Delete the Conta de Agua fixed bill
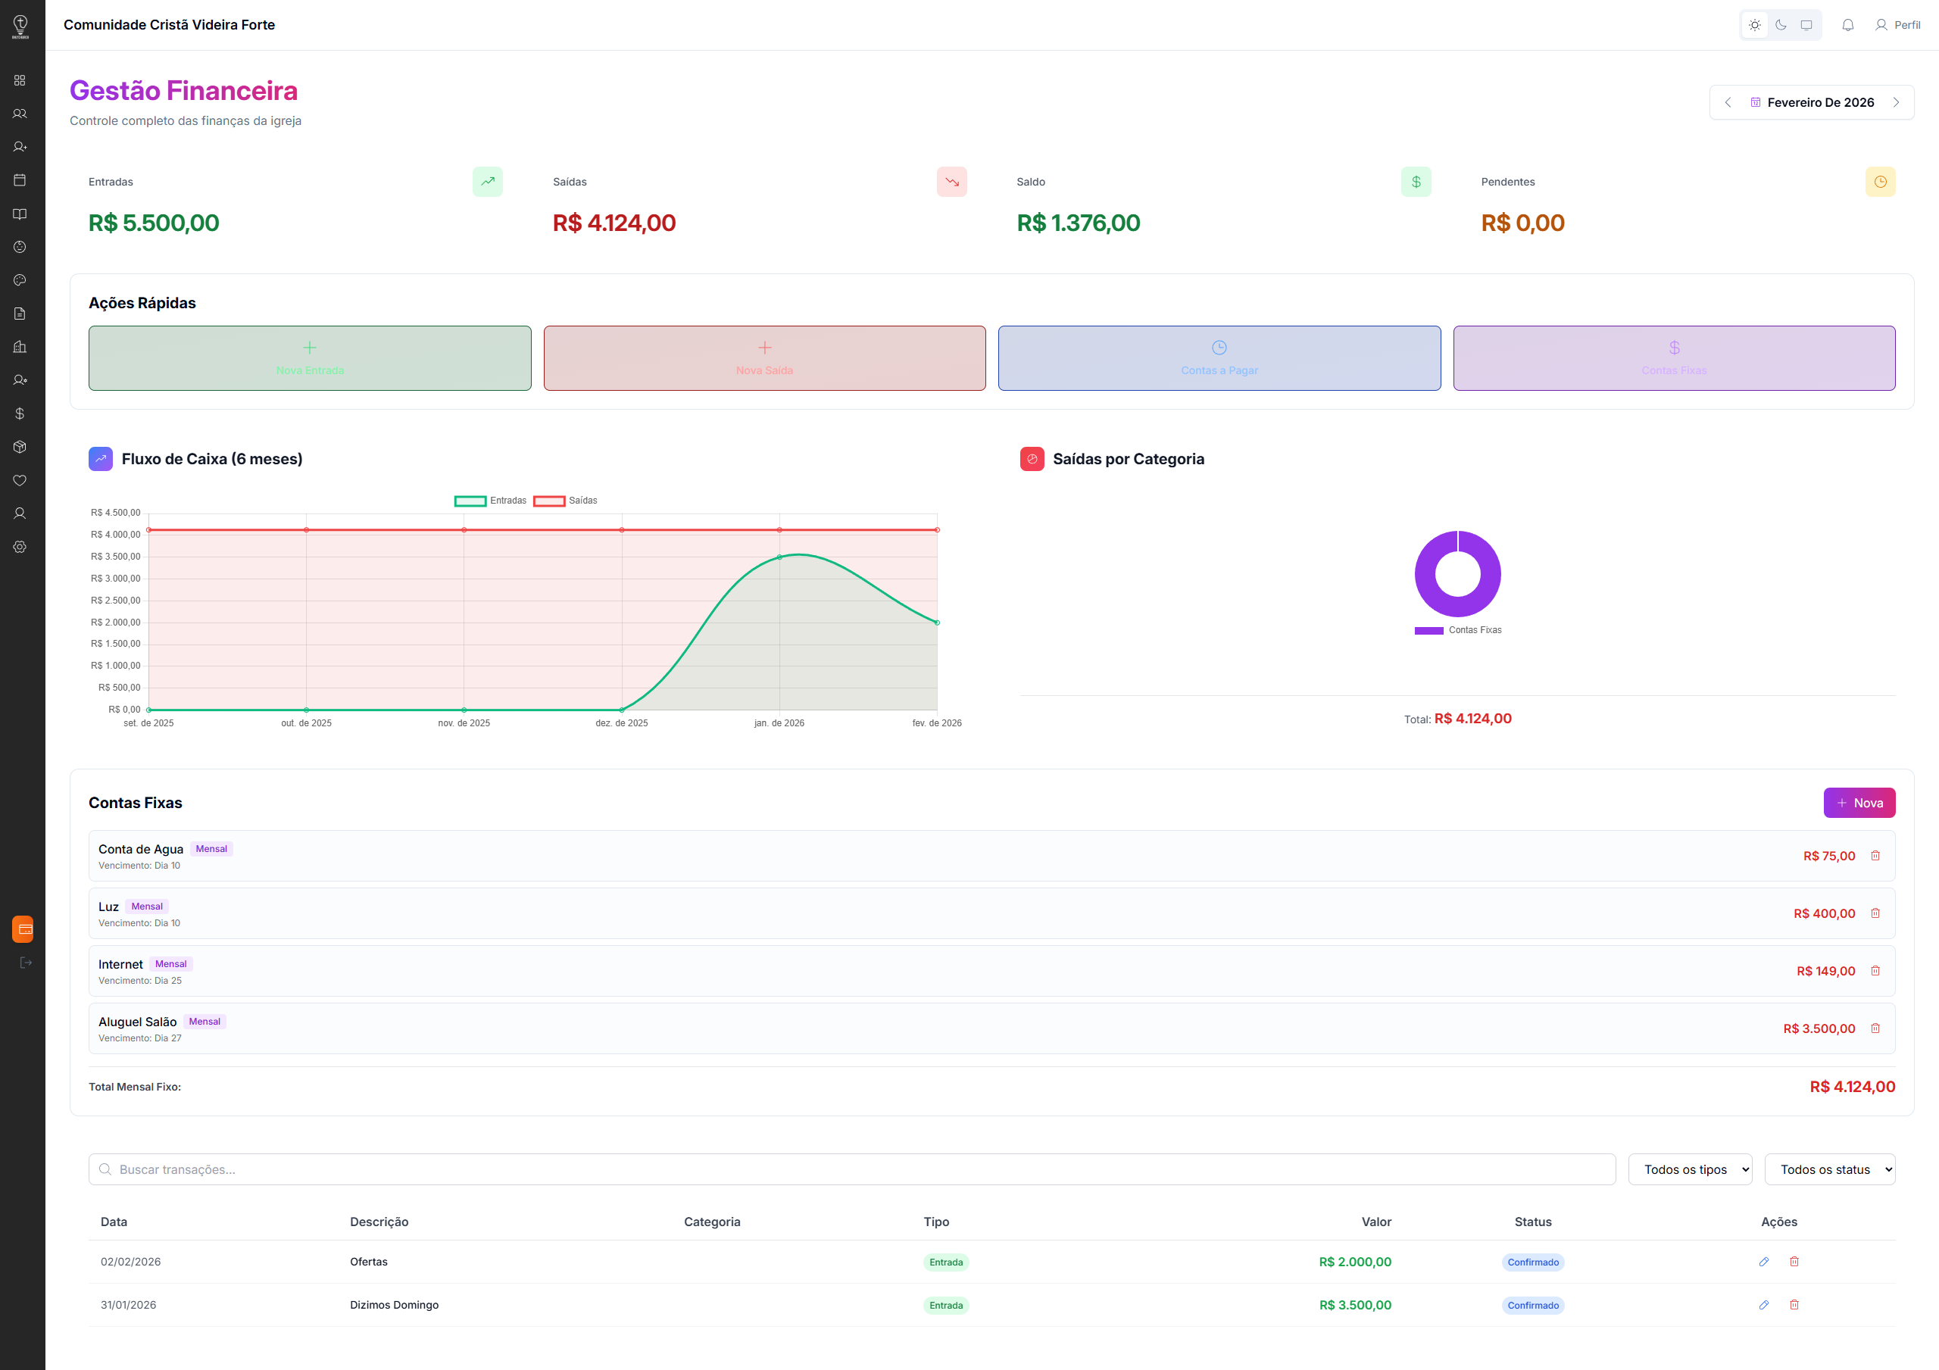 (1875, 856)
